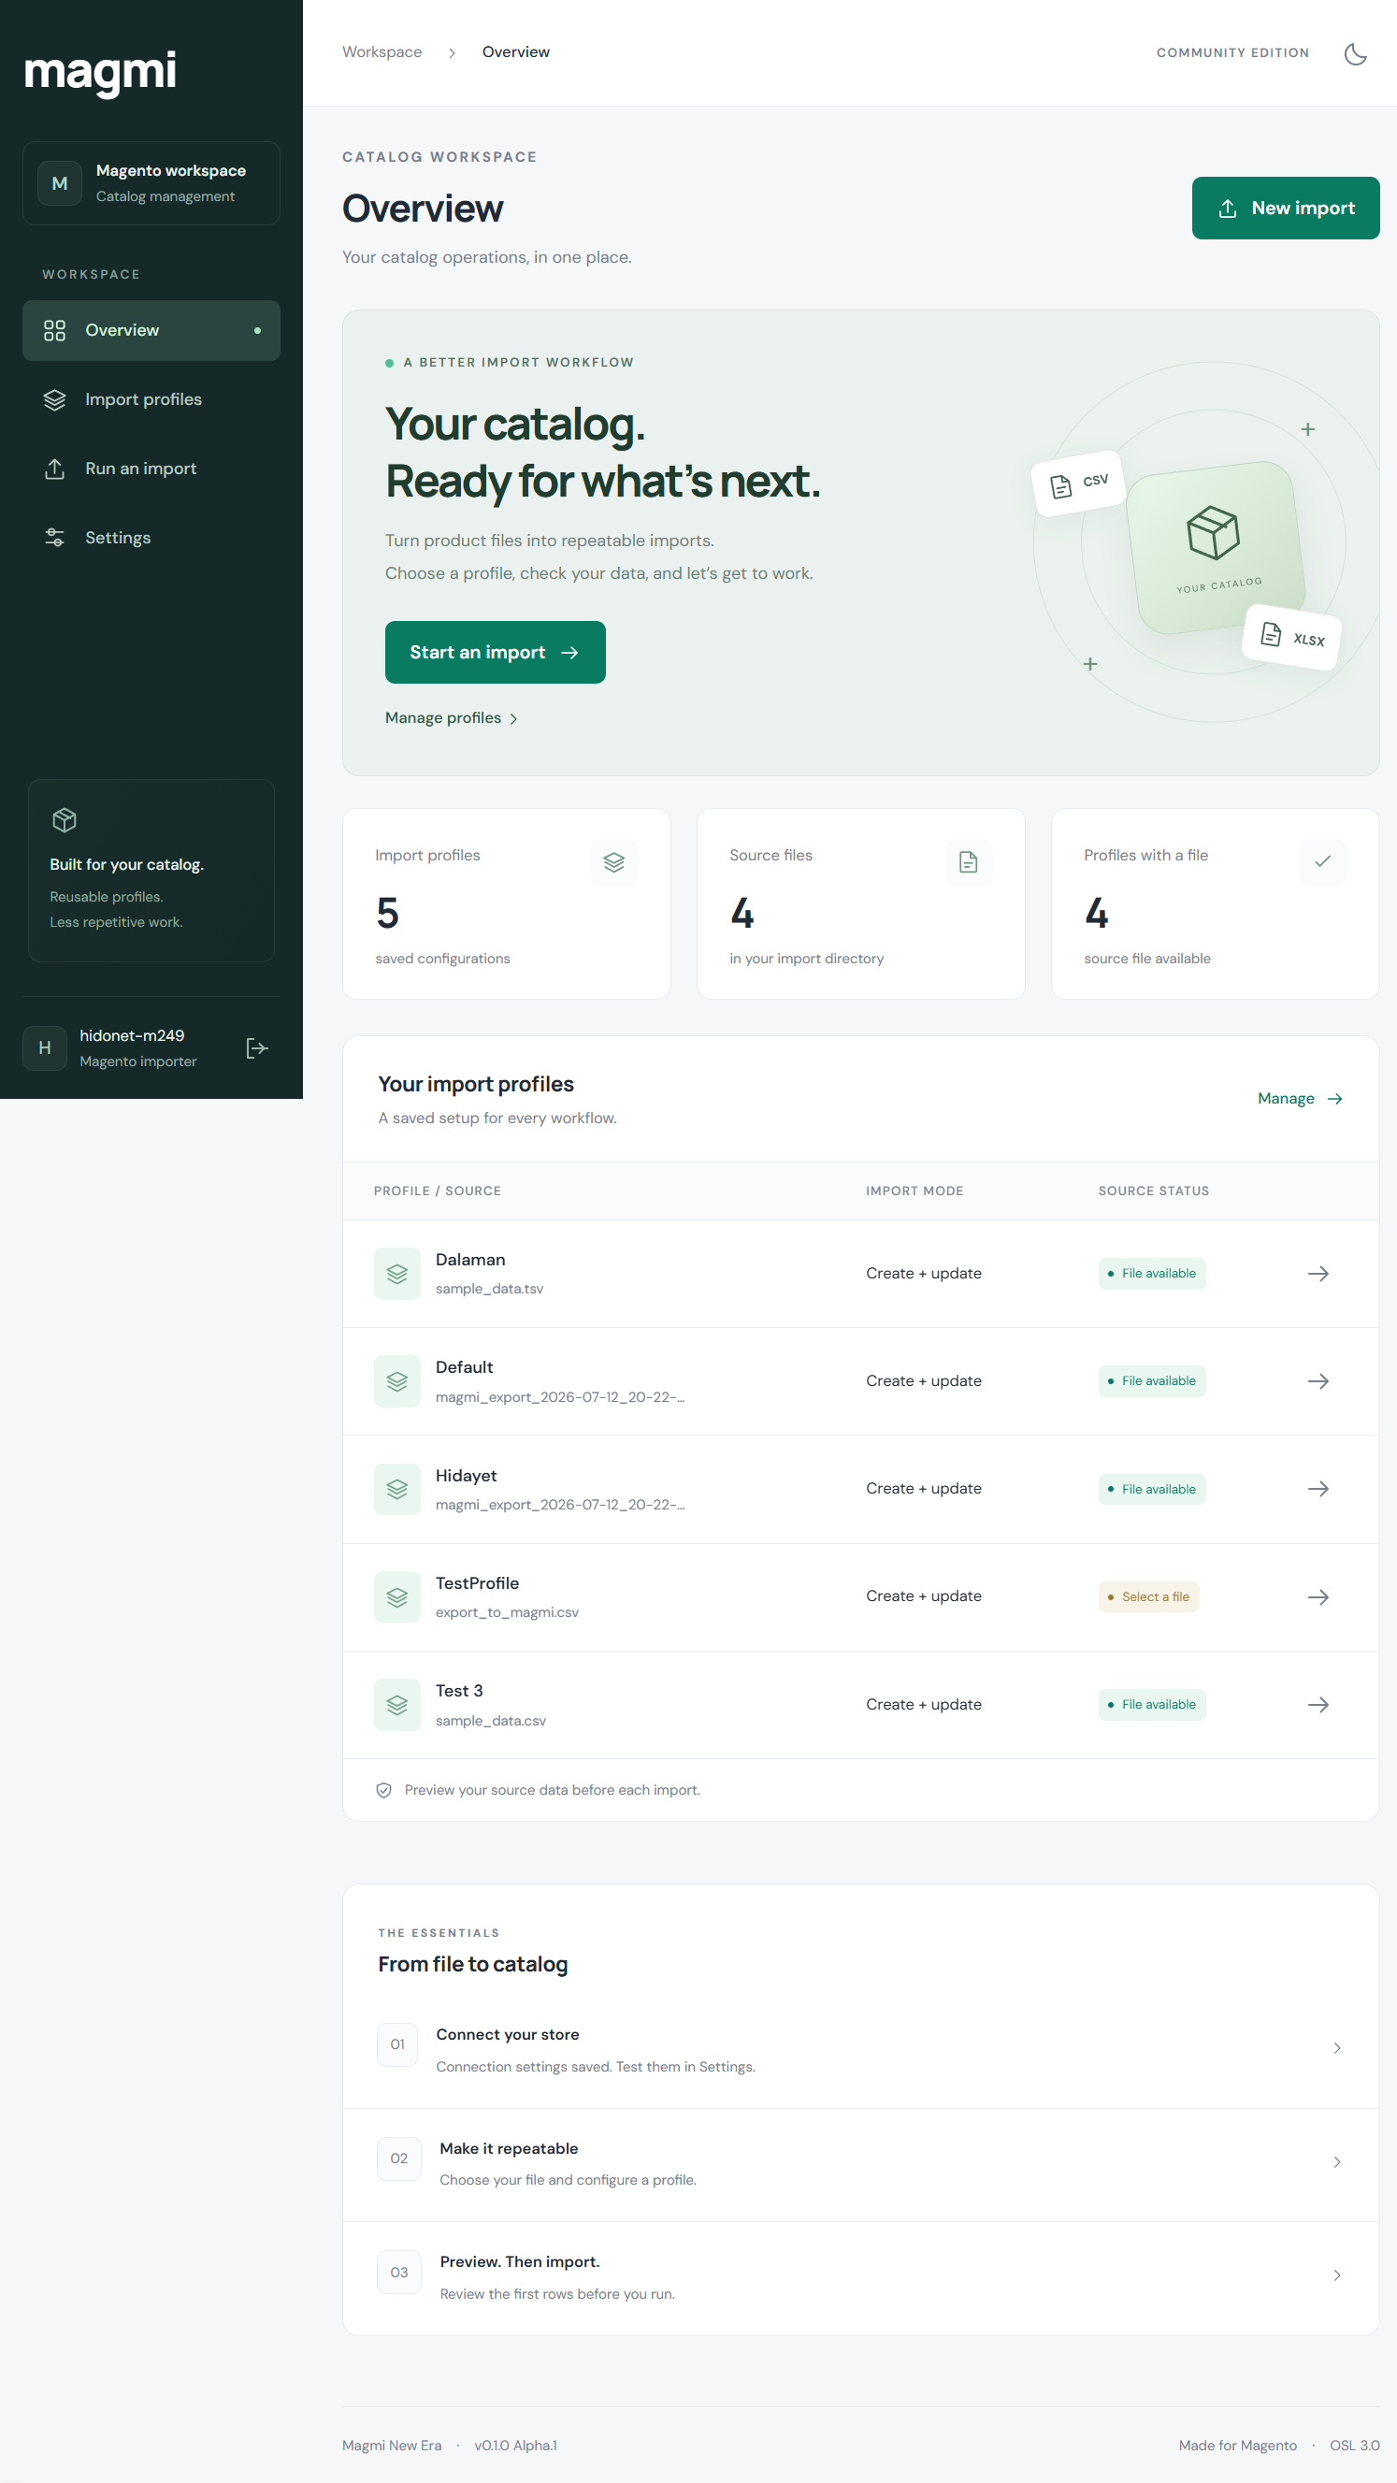The height and width of the screenshot is (2483, 1397).
Task: Click the Hidayet profile layers icon
Action: 397,1489
